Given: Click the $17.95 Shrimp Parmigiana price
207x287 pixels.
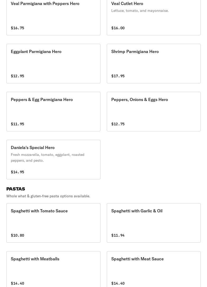Looking at the screenshot, I should [x=118, y=76].
